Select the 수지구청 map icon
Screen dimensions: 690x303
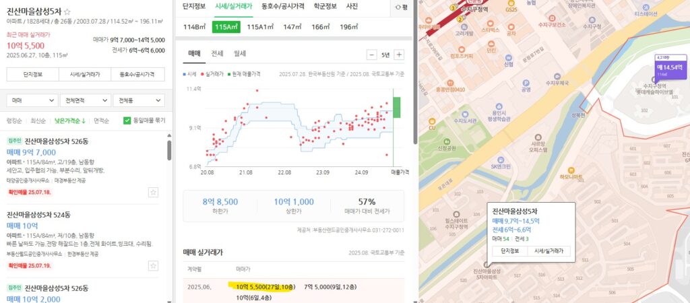pyautogui.click(x=592, y=20)
